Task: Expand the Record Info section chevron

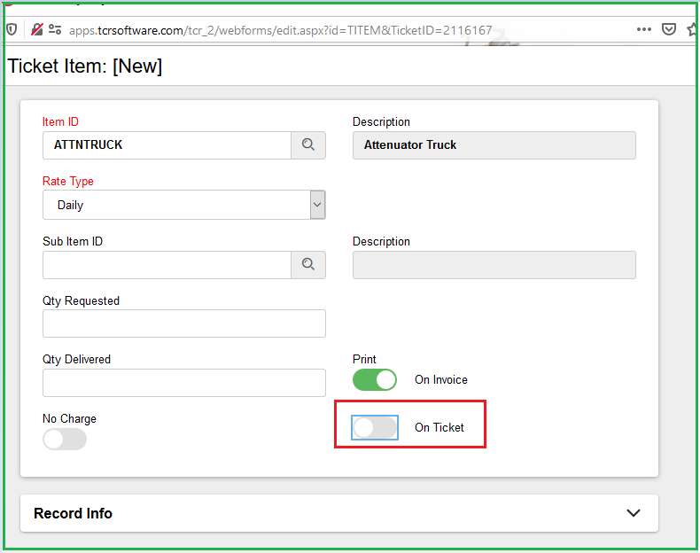Action: point(633,513)
